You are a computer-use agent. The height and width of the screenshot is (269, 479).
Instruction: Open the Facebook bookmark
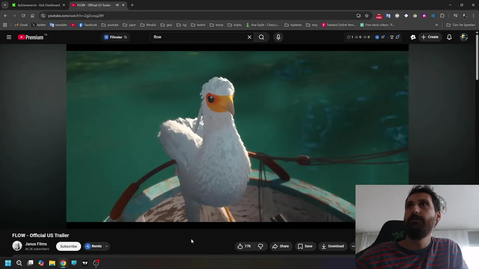pyautogui.click(x=88, y=25)
